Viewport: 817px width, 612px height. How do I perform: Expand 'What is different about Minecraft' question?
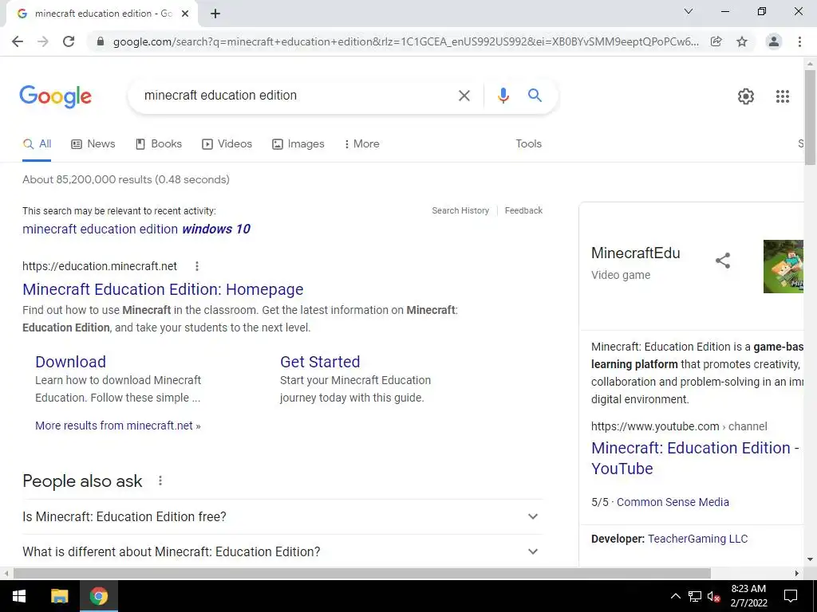282,551
